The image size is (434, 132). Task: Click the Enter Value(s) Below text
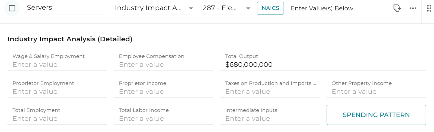322,8
